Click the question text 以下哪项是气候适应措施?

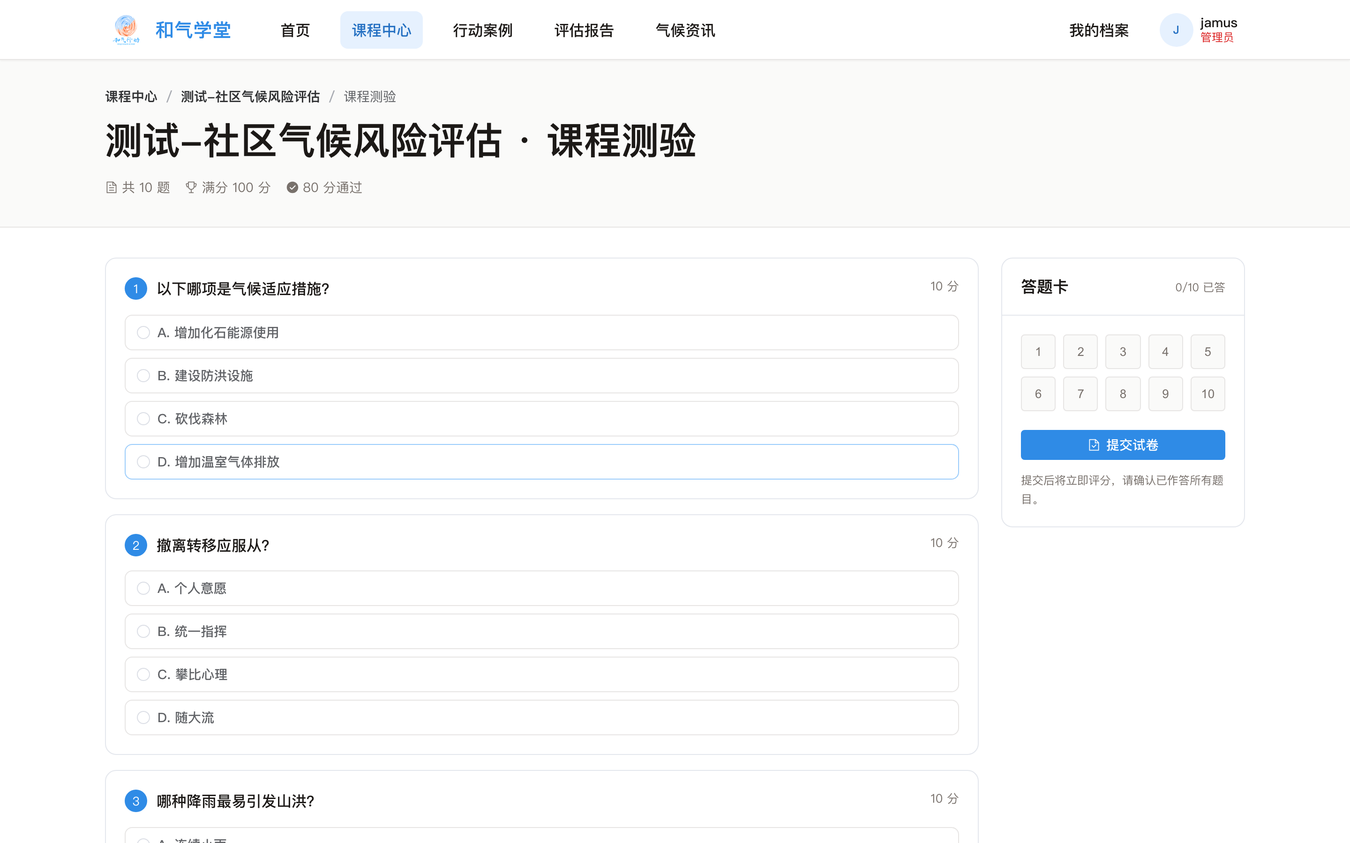pos(243,289)
